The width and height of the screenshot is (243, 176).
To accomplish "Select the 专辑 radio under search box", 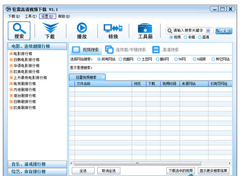I will coord(185,37).
